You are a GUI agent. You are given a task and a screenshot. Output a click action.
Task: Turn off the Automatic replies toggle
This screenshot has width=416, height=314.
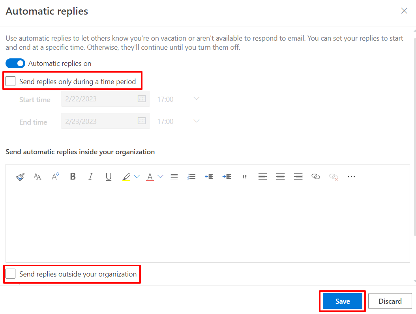pos(15,64)
